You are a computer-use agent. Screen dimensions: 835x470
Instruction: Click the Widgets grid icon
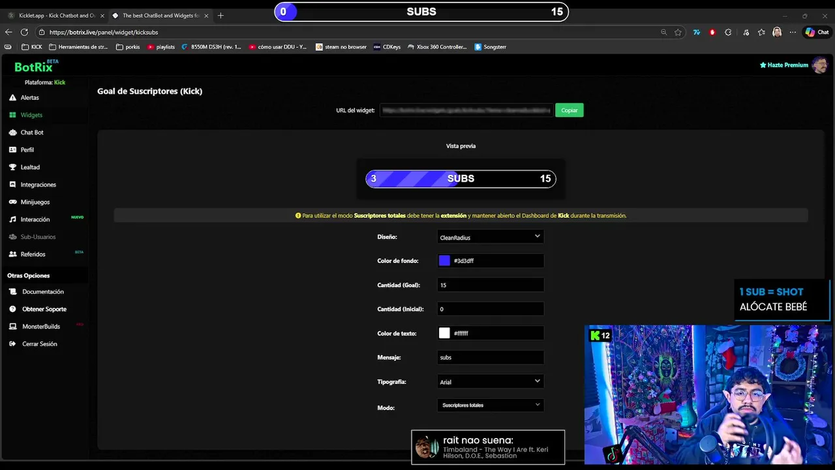click(x=12, y=115)
